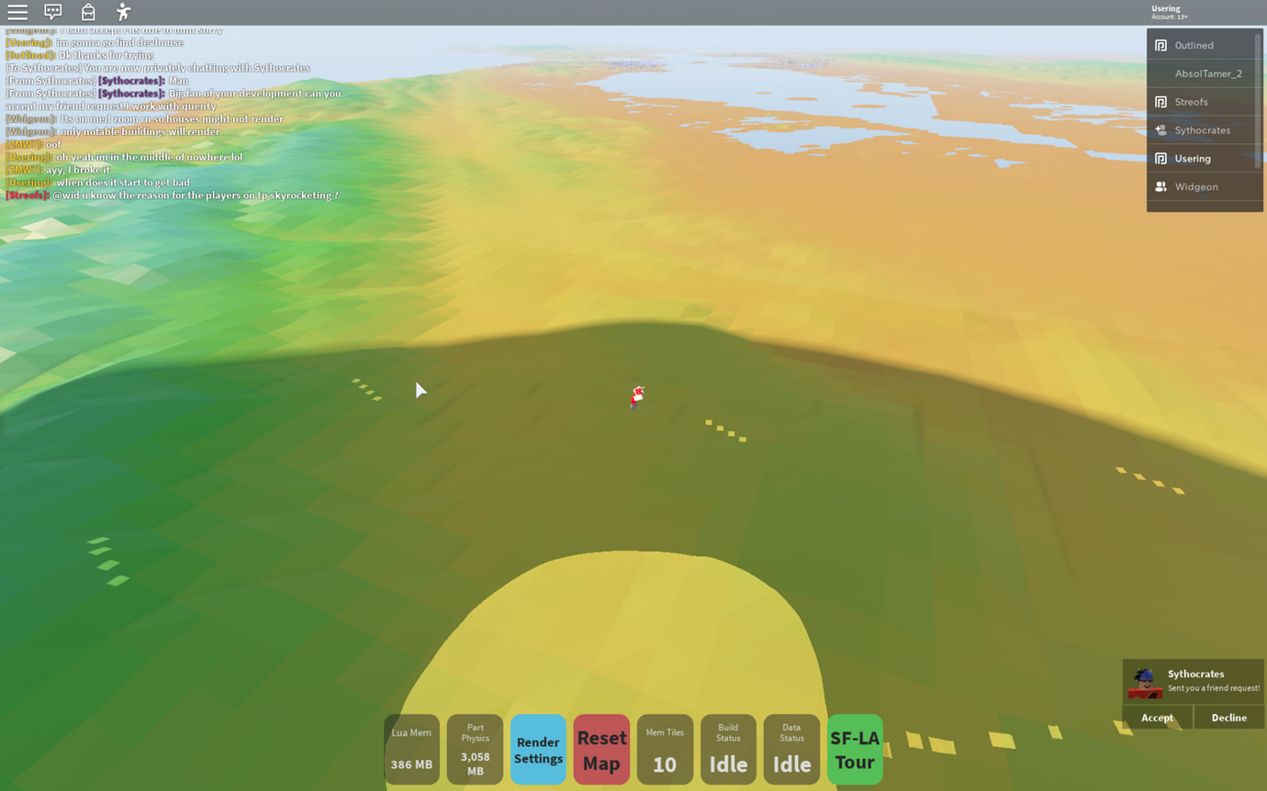Open the backpack inventory icon

point(88,12)
